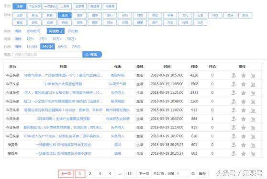Click the blue 搜索 search button
Screen dimensions: 267x179
click(x=92, y=54)
